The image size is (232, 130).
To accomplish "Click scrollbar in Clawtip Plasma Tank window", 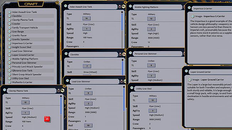I will tap(61, 106).
